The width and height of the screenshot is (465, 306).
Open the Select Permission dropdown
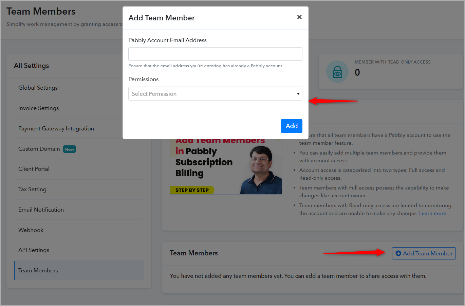[x=215, y=94]
